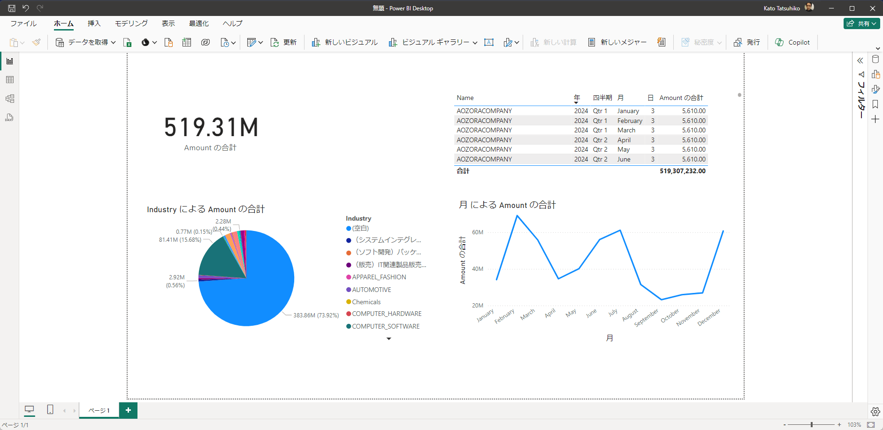Open the ファイル menu
Viewport: 883px width, 430px height.
point(23,23)
